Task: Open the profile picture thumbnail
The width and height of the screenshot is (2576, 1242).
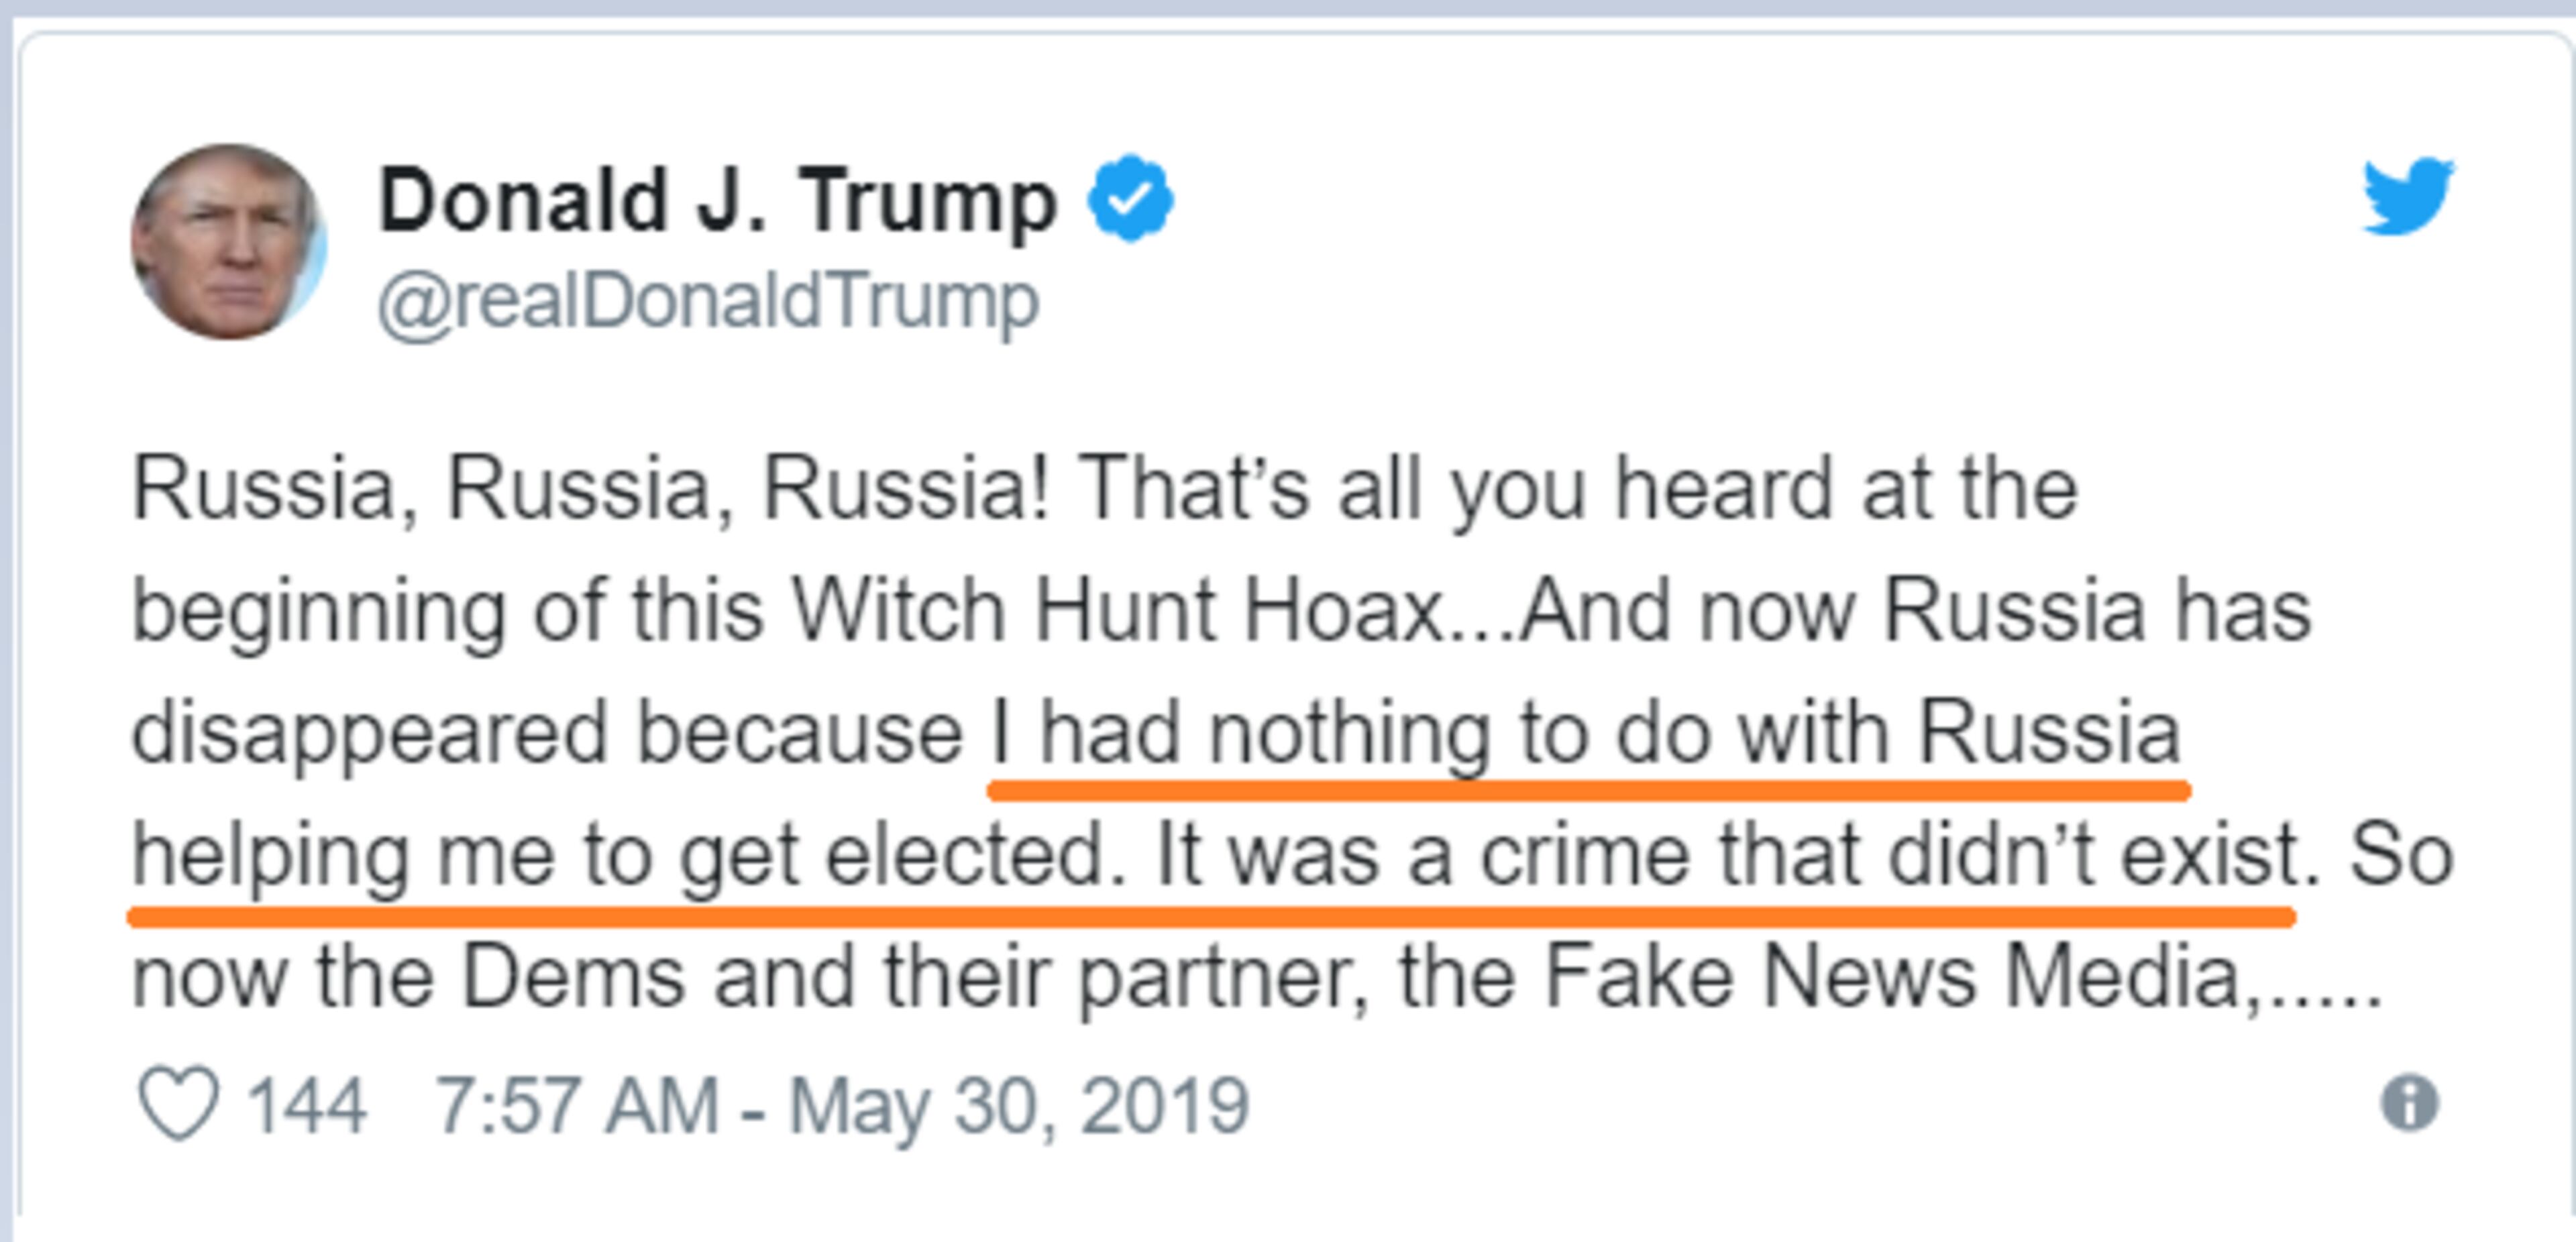Action: [x=228, y=242]
